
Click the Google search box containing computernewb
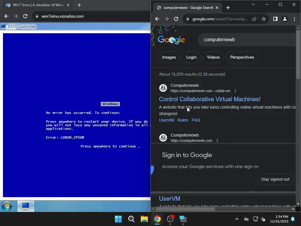pos(247,40)
